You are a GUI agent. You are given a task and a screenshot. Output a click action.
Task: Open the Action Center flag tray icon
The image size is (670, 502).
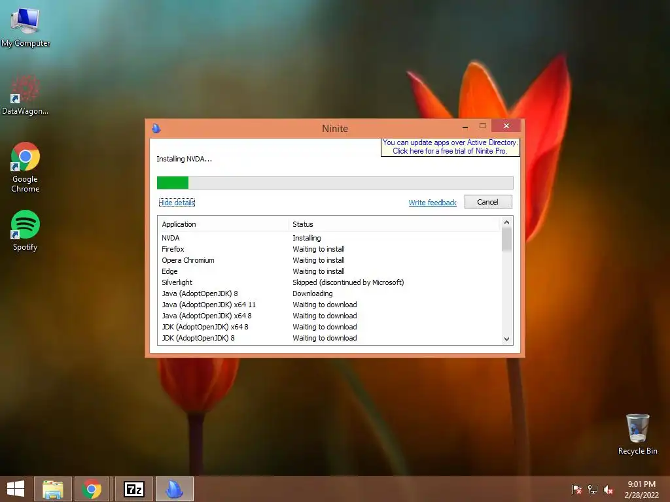pyautogui.click(x=576, y=489)
